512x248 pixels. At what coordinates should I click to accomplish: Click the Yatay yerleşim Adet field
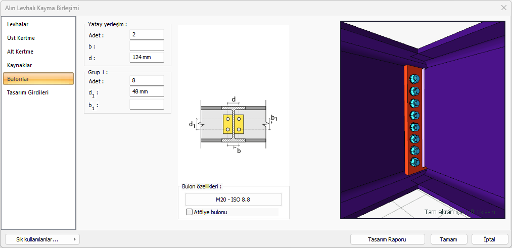(147, 35)
